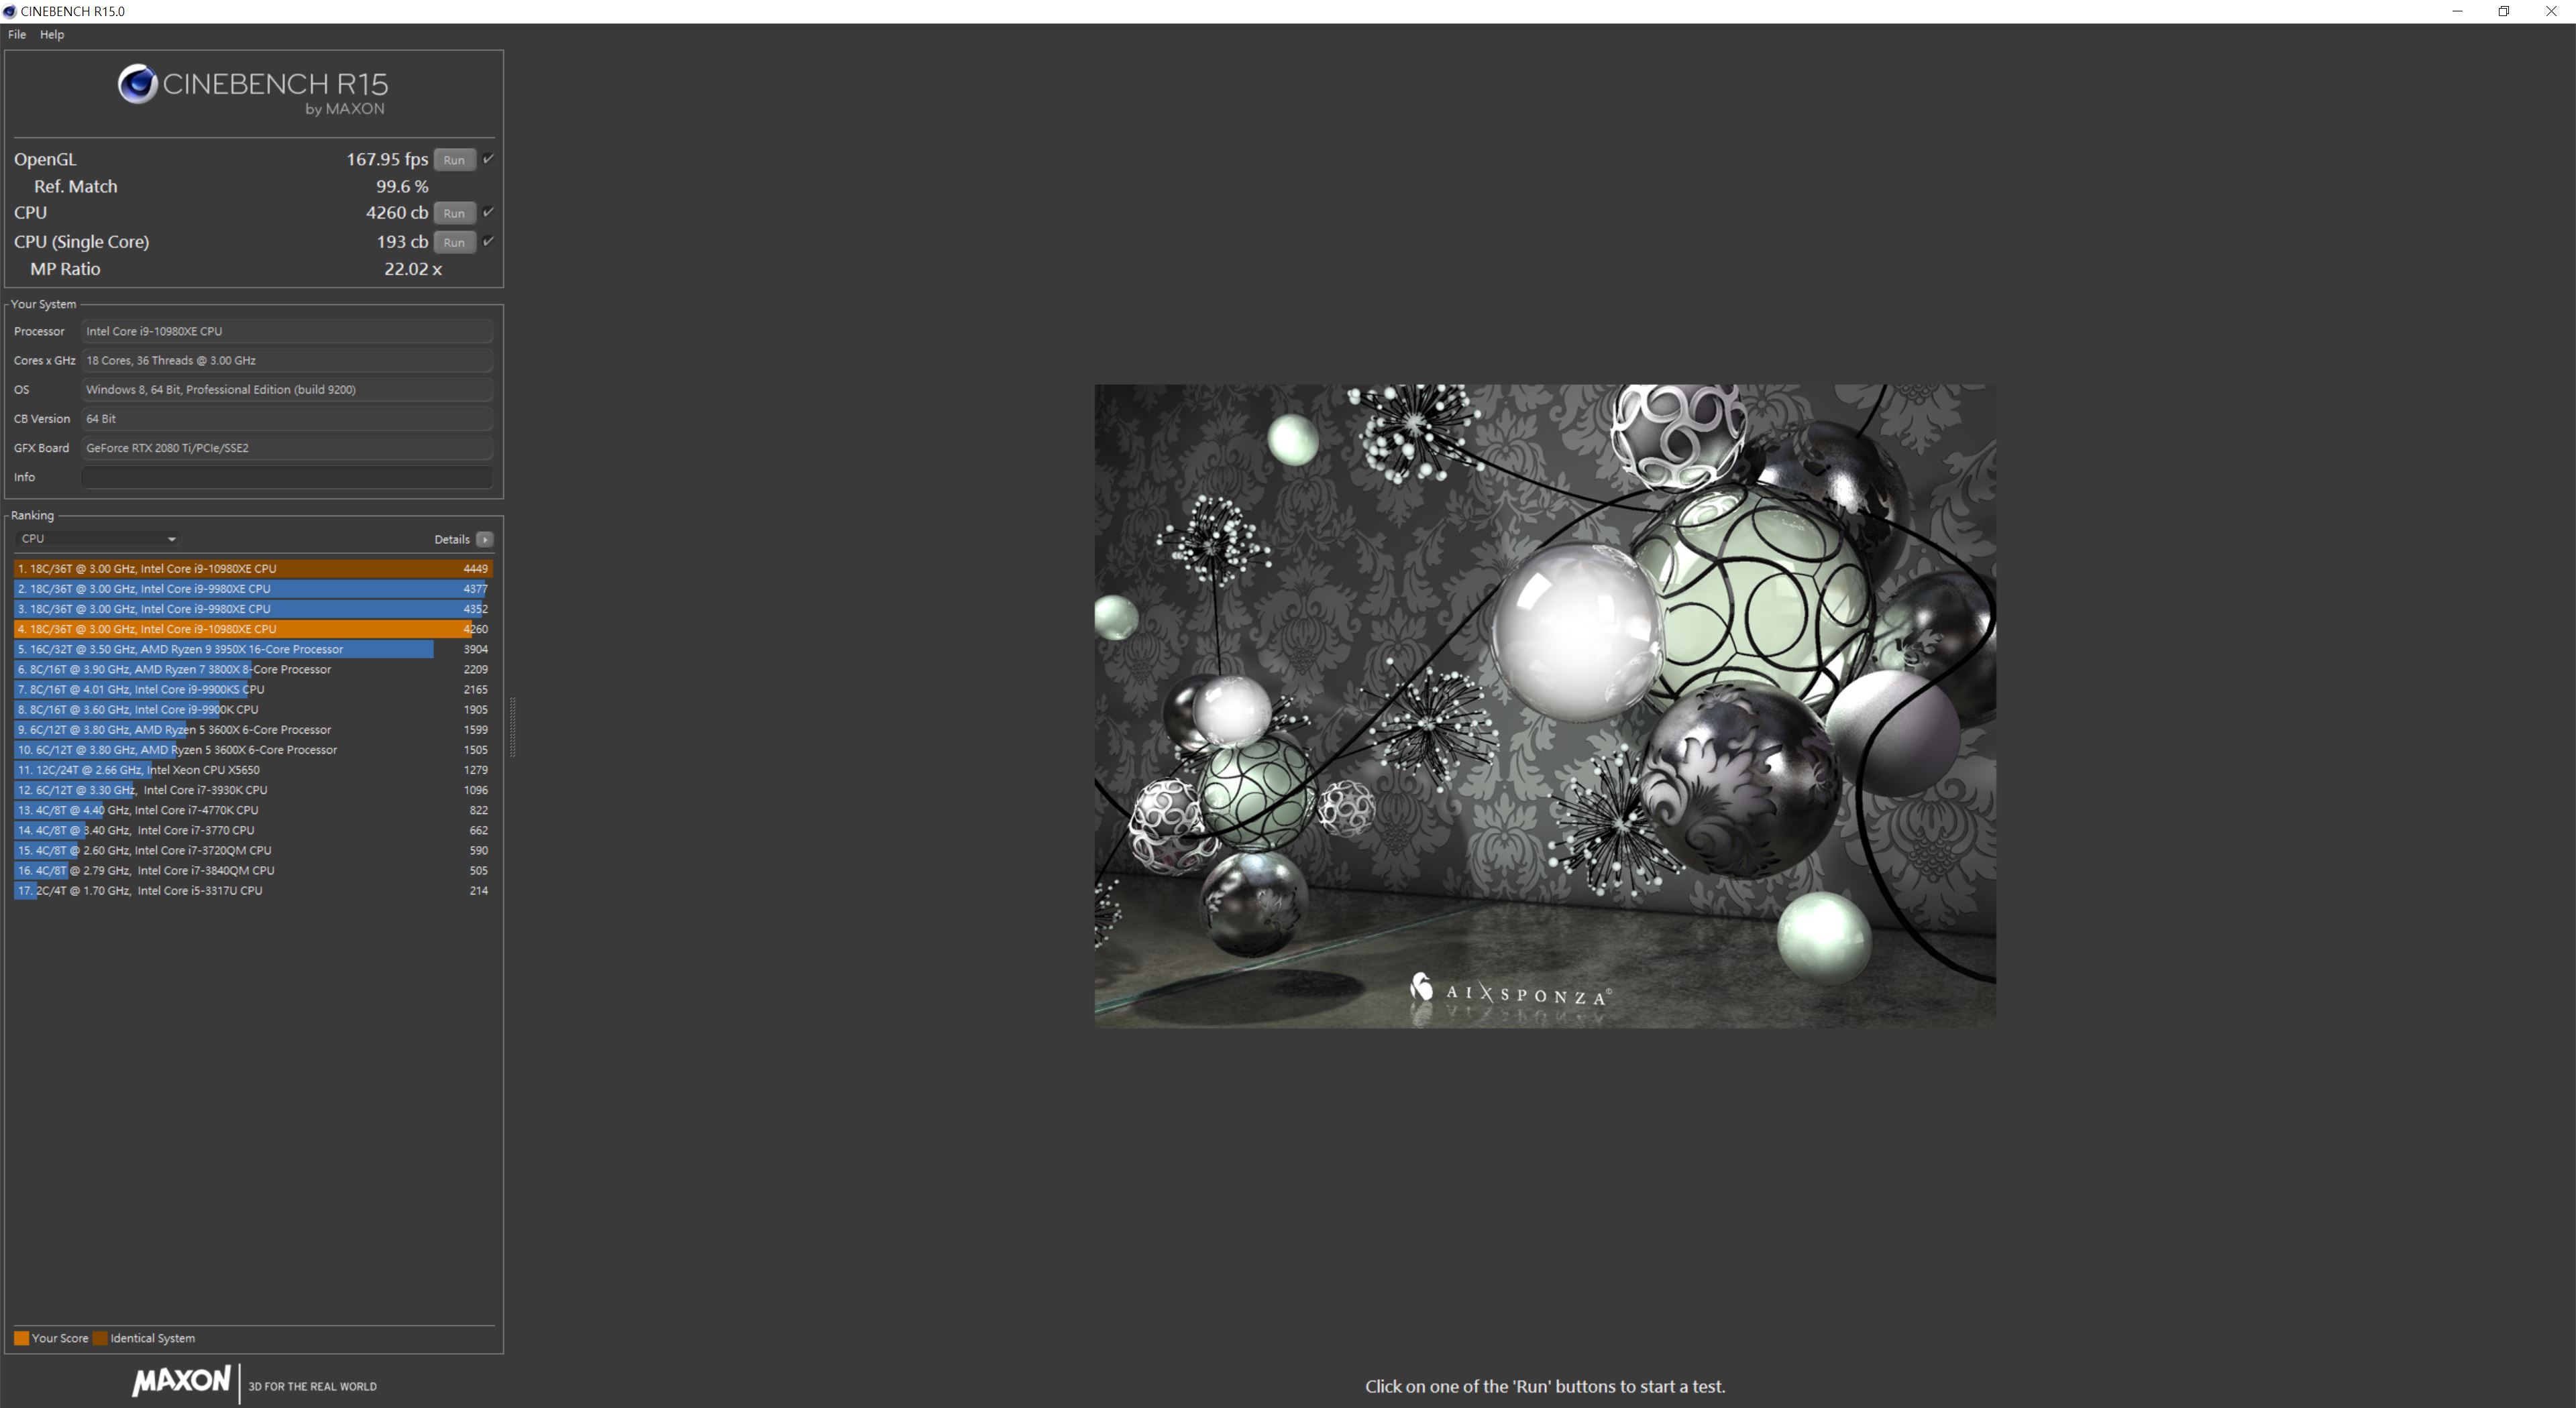Run the CPU Single Core benchmark
Viewport: 2576px width, 1408px height.
454,242
